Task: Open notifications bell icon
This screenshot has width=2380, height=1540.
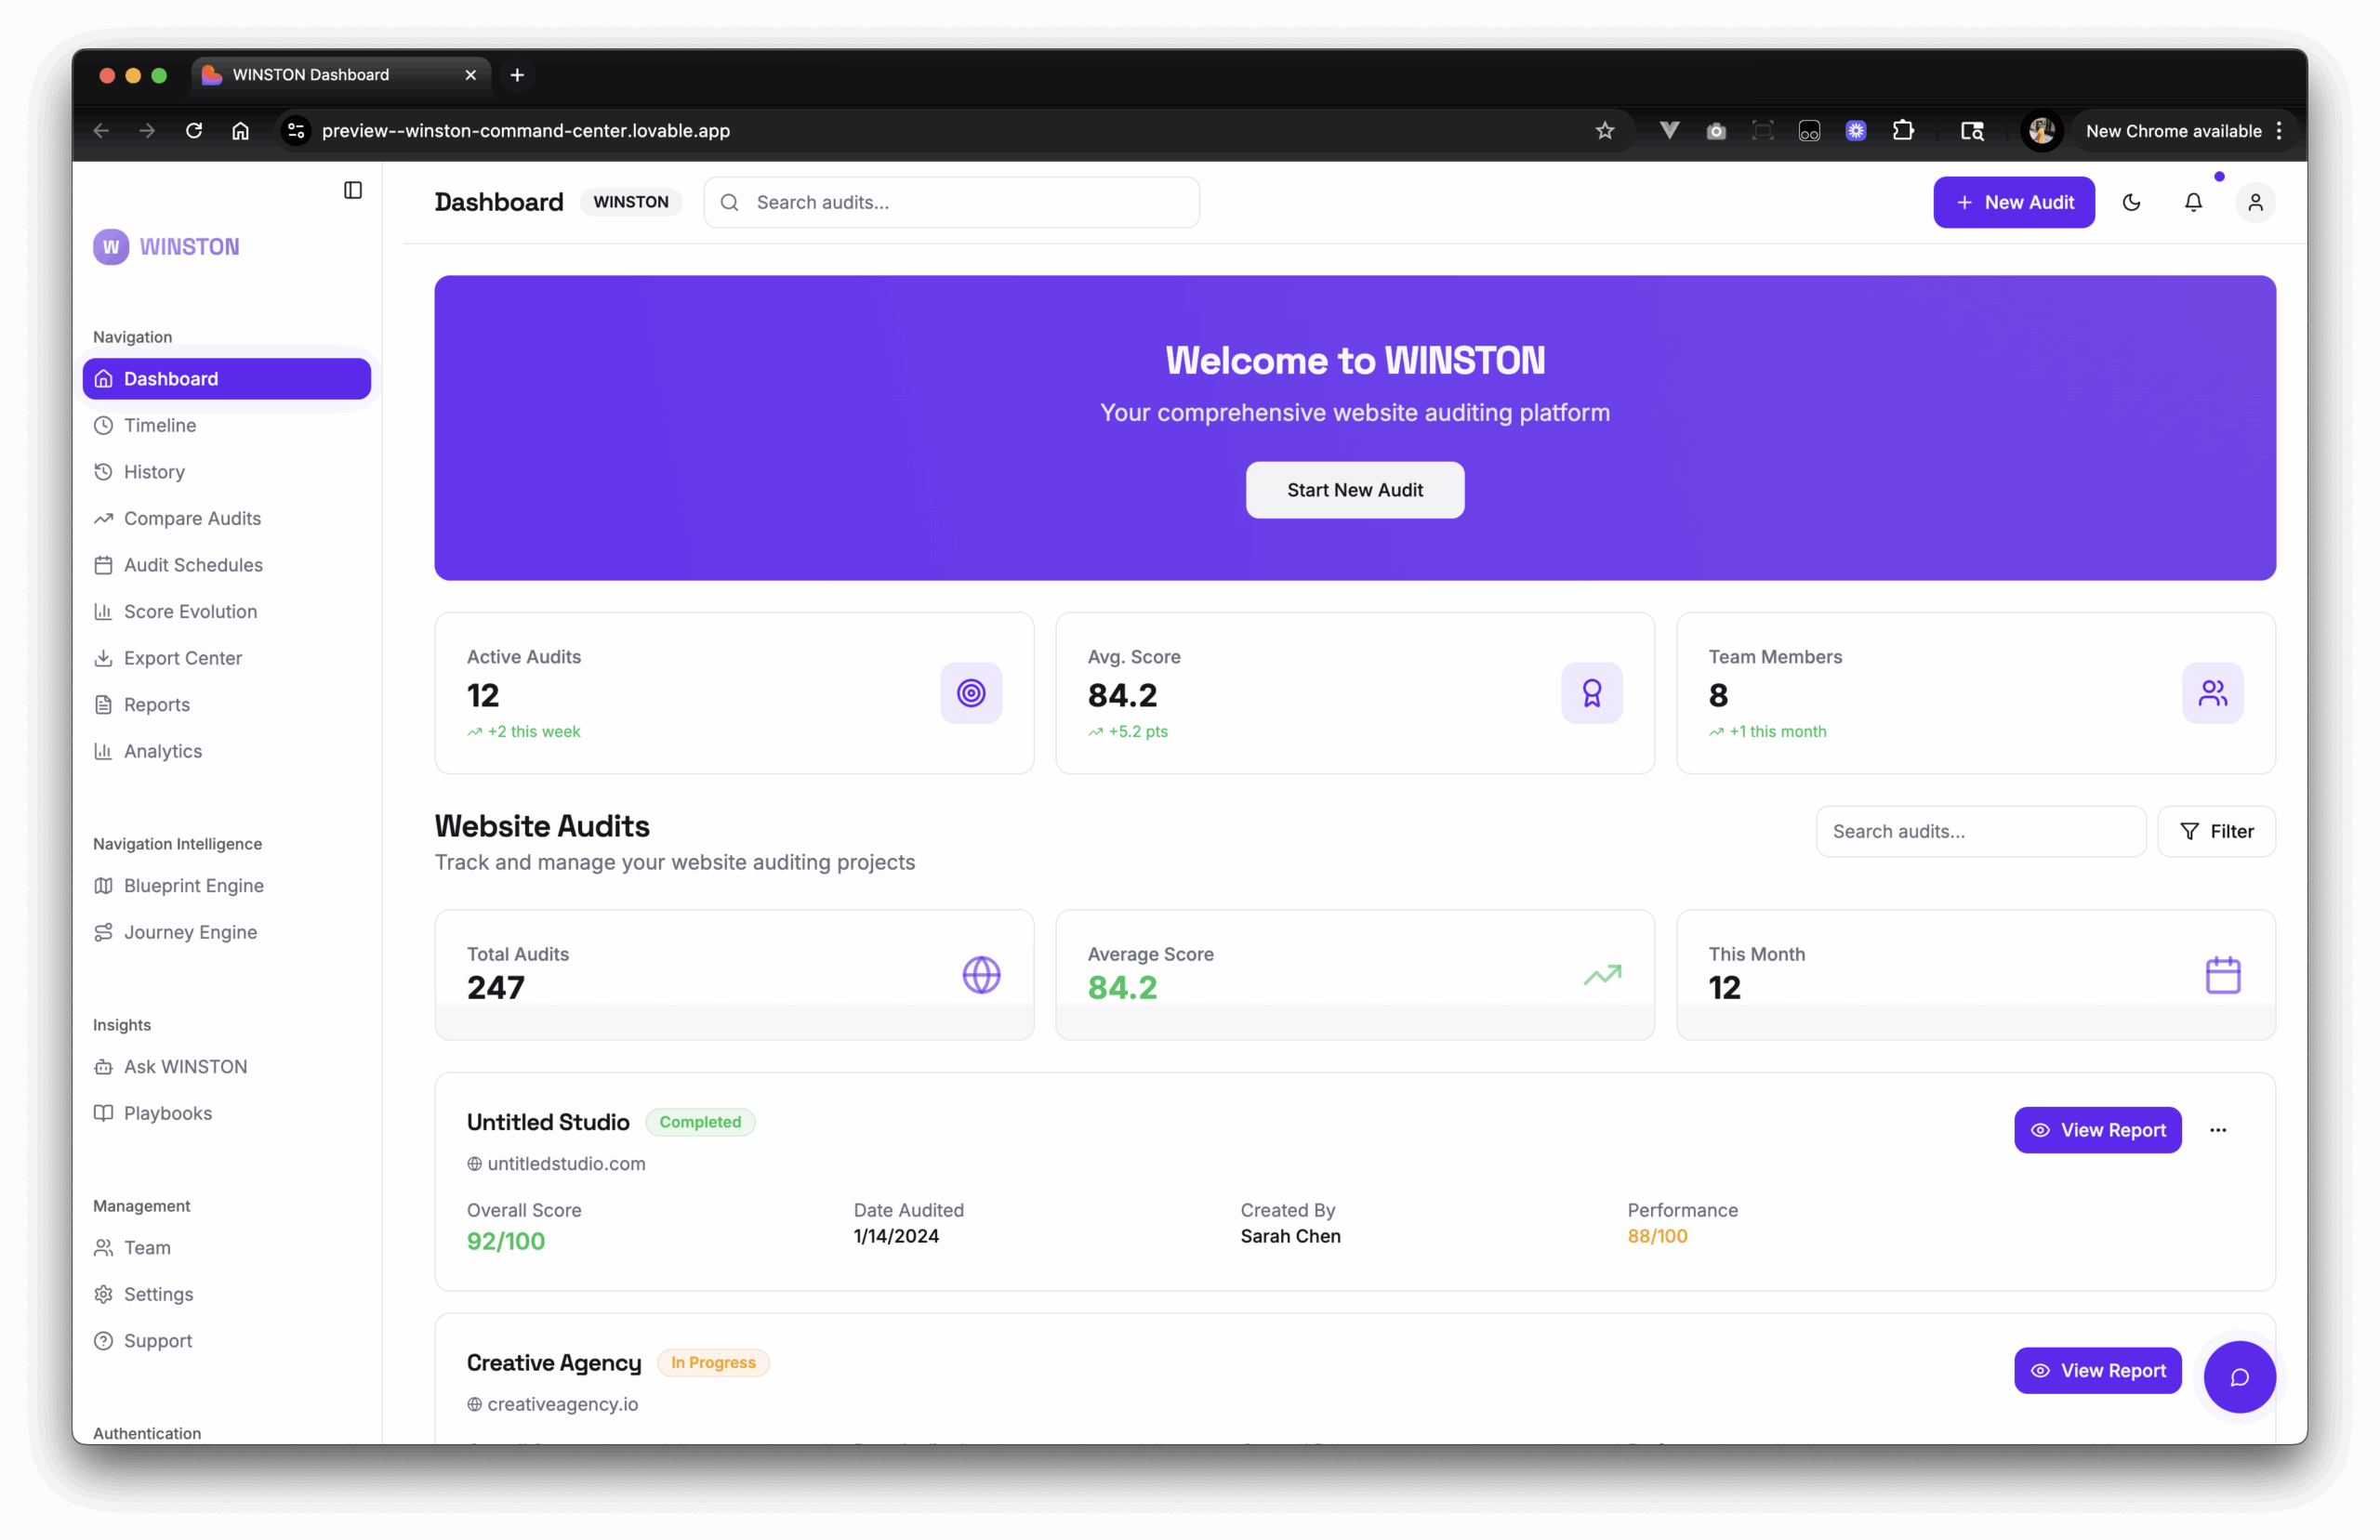Action: (x=2193, y=202)
